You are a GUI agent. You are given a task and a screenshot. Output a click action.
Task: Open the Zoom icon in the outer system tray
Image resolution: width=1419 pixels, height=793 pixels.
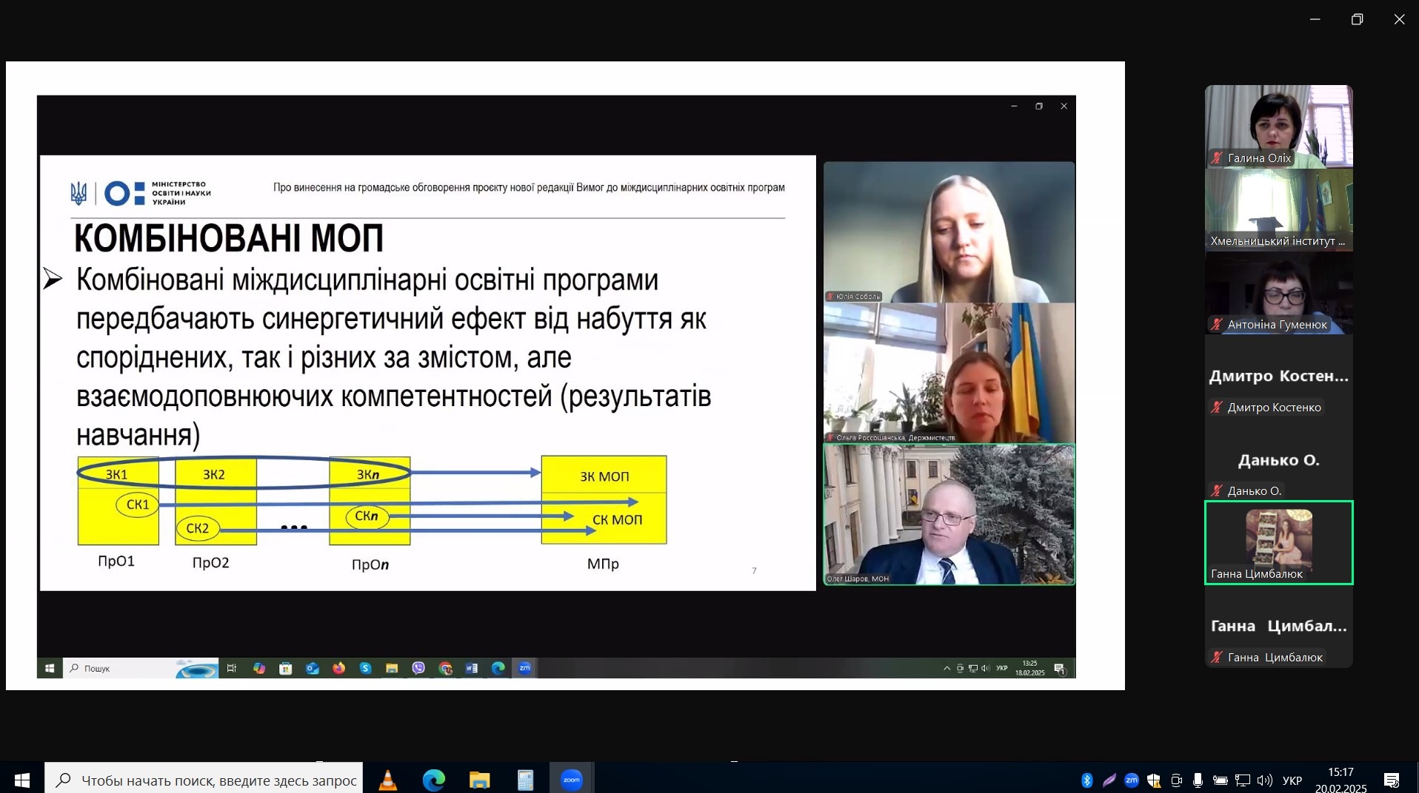[1132, 780]
